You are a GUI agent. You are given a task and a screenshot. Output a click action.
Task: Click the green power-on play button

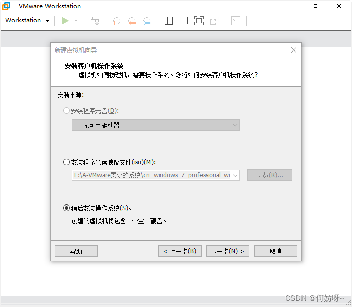click(65, 21)
